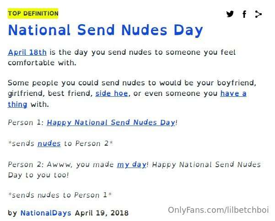
Task: Click the '*sends nudes to Person 1*' line
Action: click(x=60, y=195)
